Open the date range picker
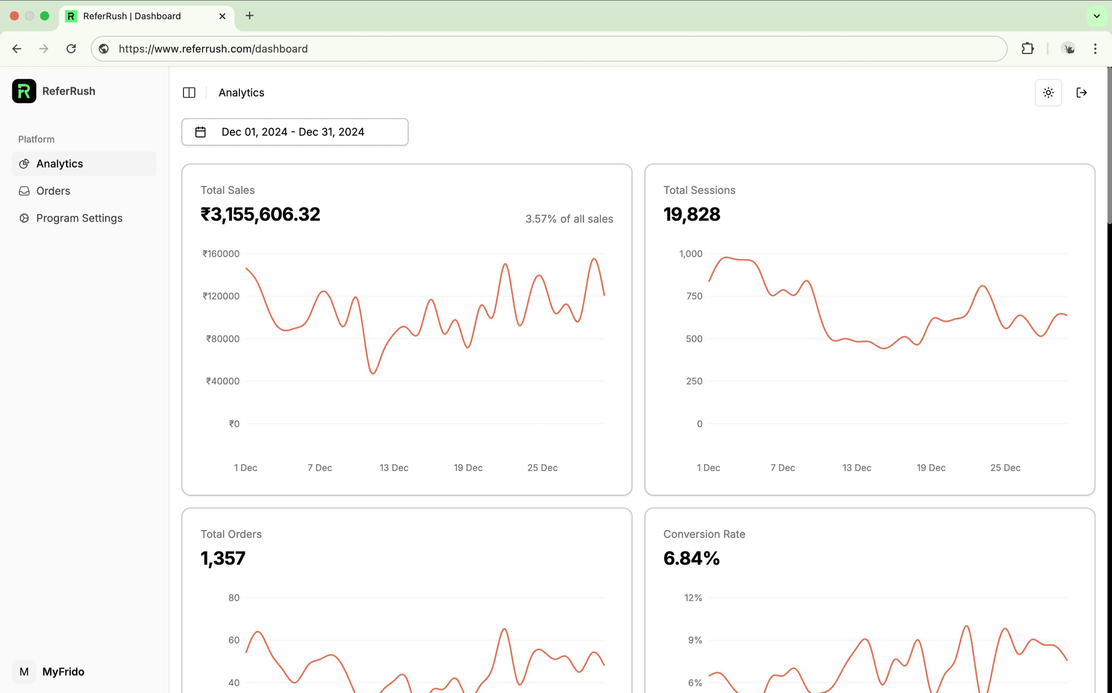 coord(295,132)
